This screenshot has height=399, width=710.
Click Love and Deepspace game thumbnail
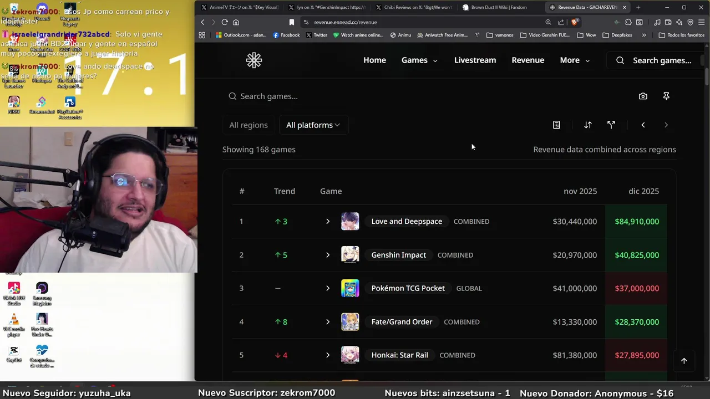coord(350,221)
